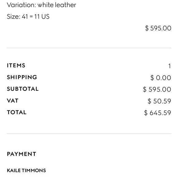Select the TOTAL label

(17, 112)
